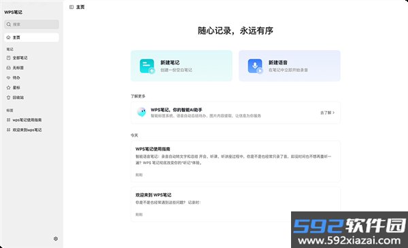The height and width of the screenshot is (248, 408).
Task: Open 无标签 notes list
Action: pyautogui.click(x=18, y=68)
